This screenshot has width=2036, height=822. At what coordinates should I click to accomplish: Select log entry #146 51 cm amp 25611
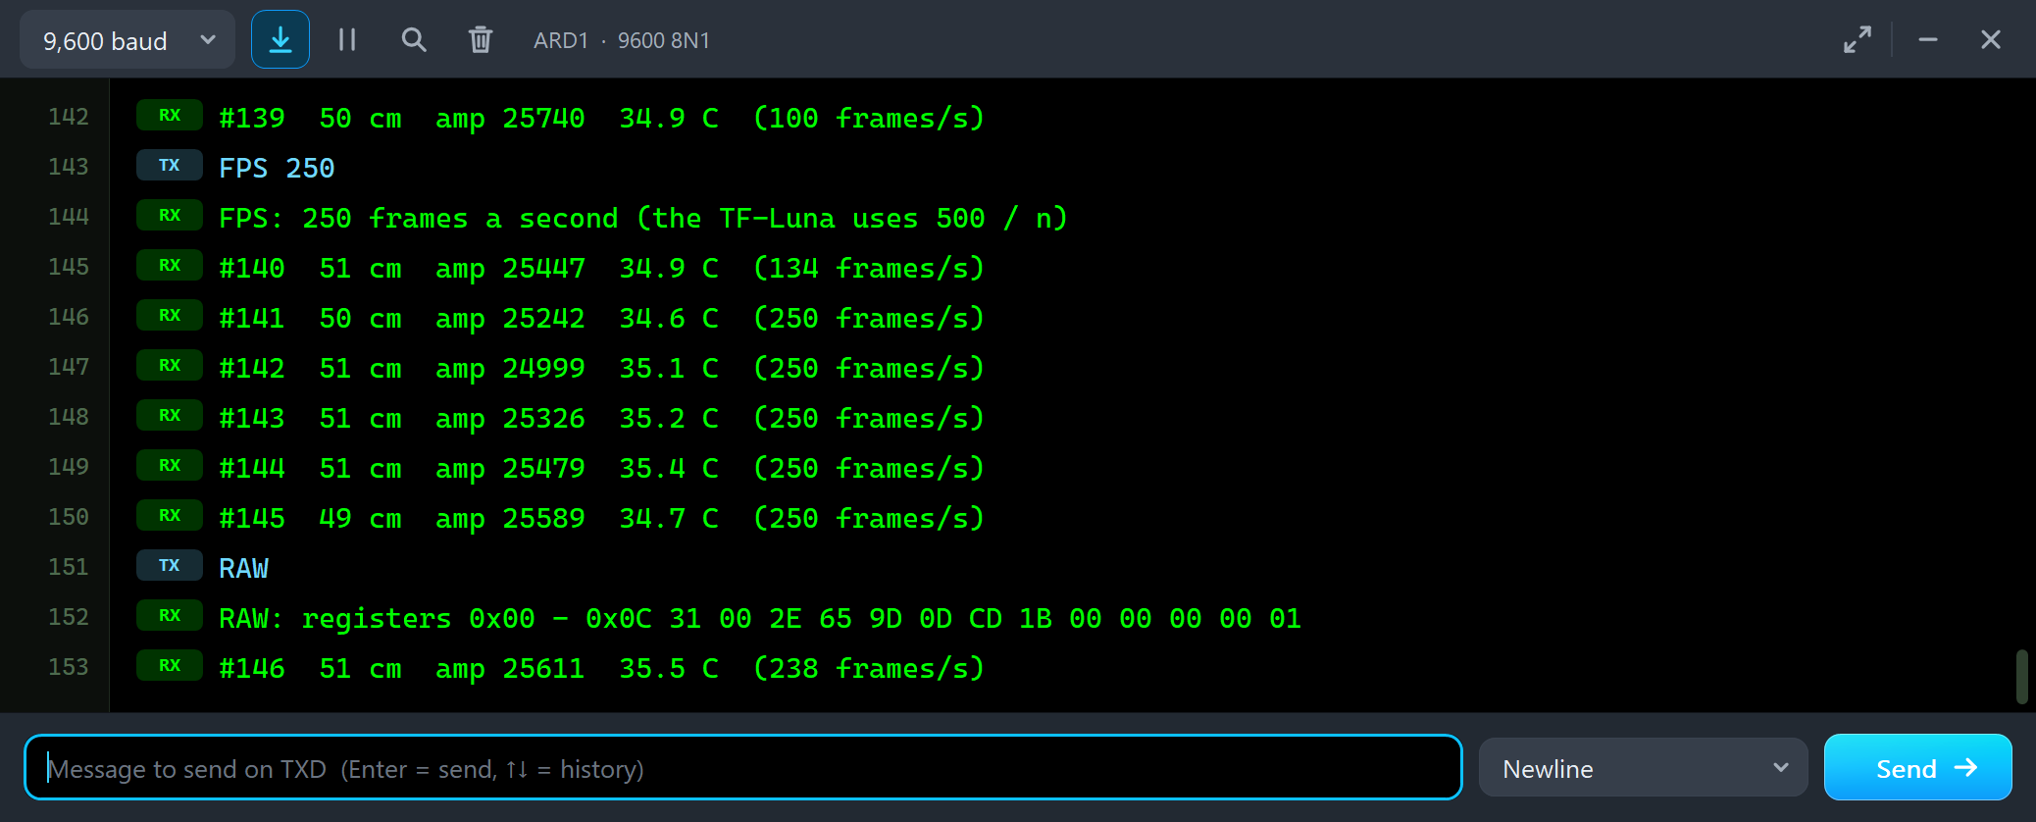tap(601, 668)
